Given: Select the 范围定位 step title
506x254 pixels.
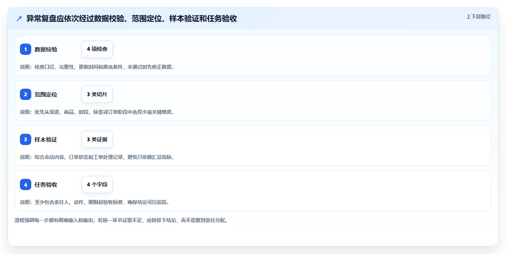Looking at the screenshot, I should tap(46, 94).
